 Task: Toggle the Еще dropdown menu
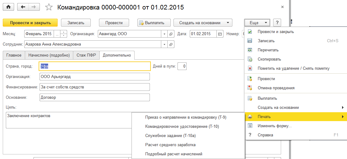pos(257,23)
